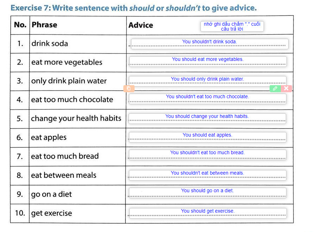This screenshot has height=232, width=315.
Task: Click the orange copy/duplicate icon
Action: 129,88
